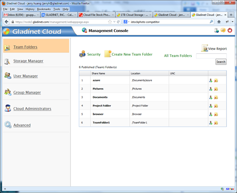Click the Share Name column header

(x=110, y=73)
